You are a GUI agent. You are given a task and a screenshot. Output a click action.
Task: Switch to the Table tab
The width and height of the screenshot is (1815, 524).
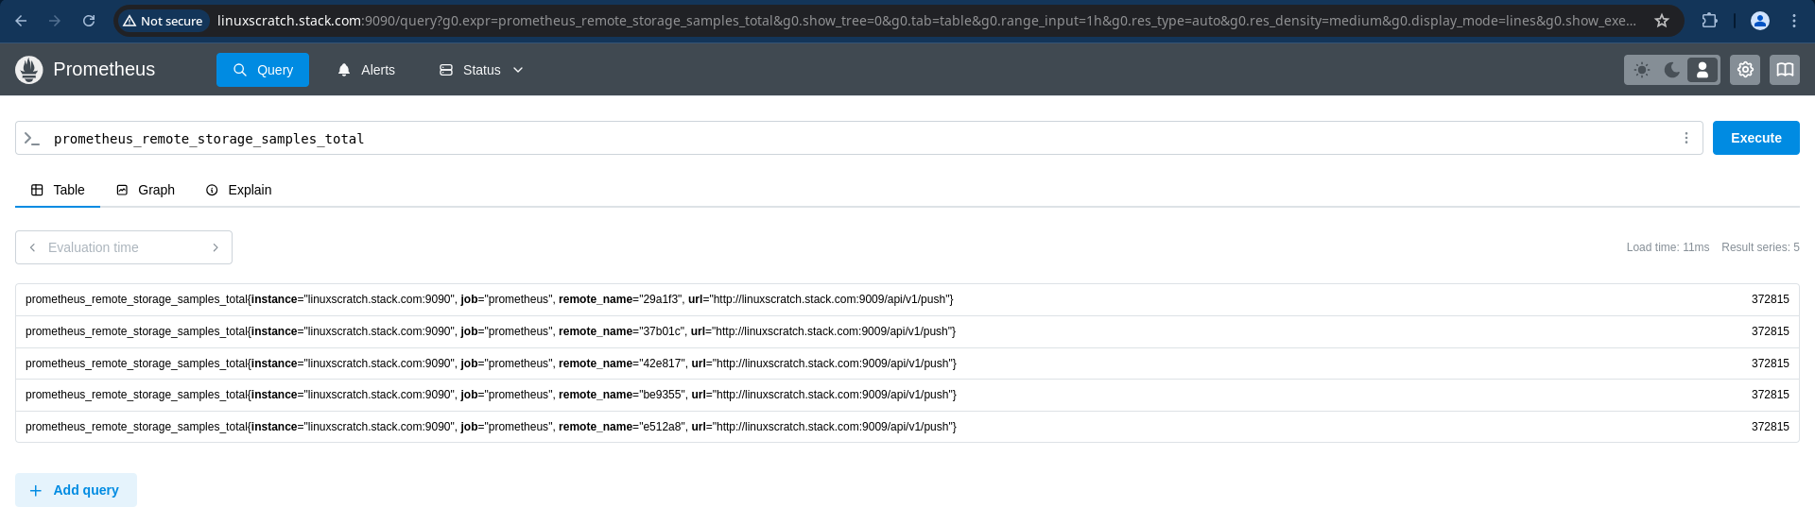pos(58,190)
